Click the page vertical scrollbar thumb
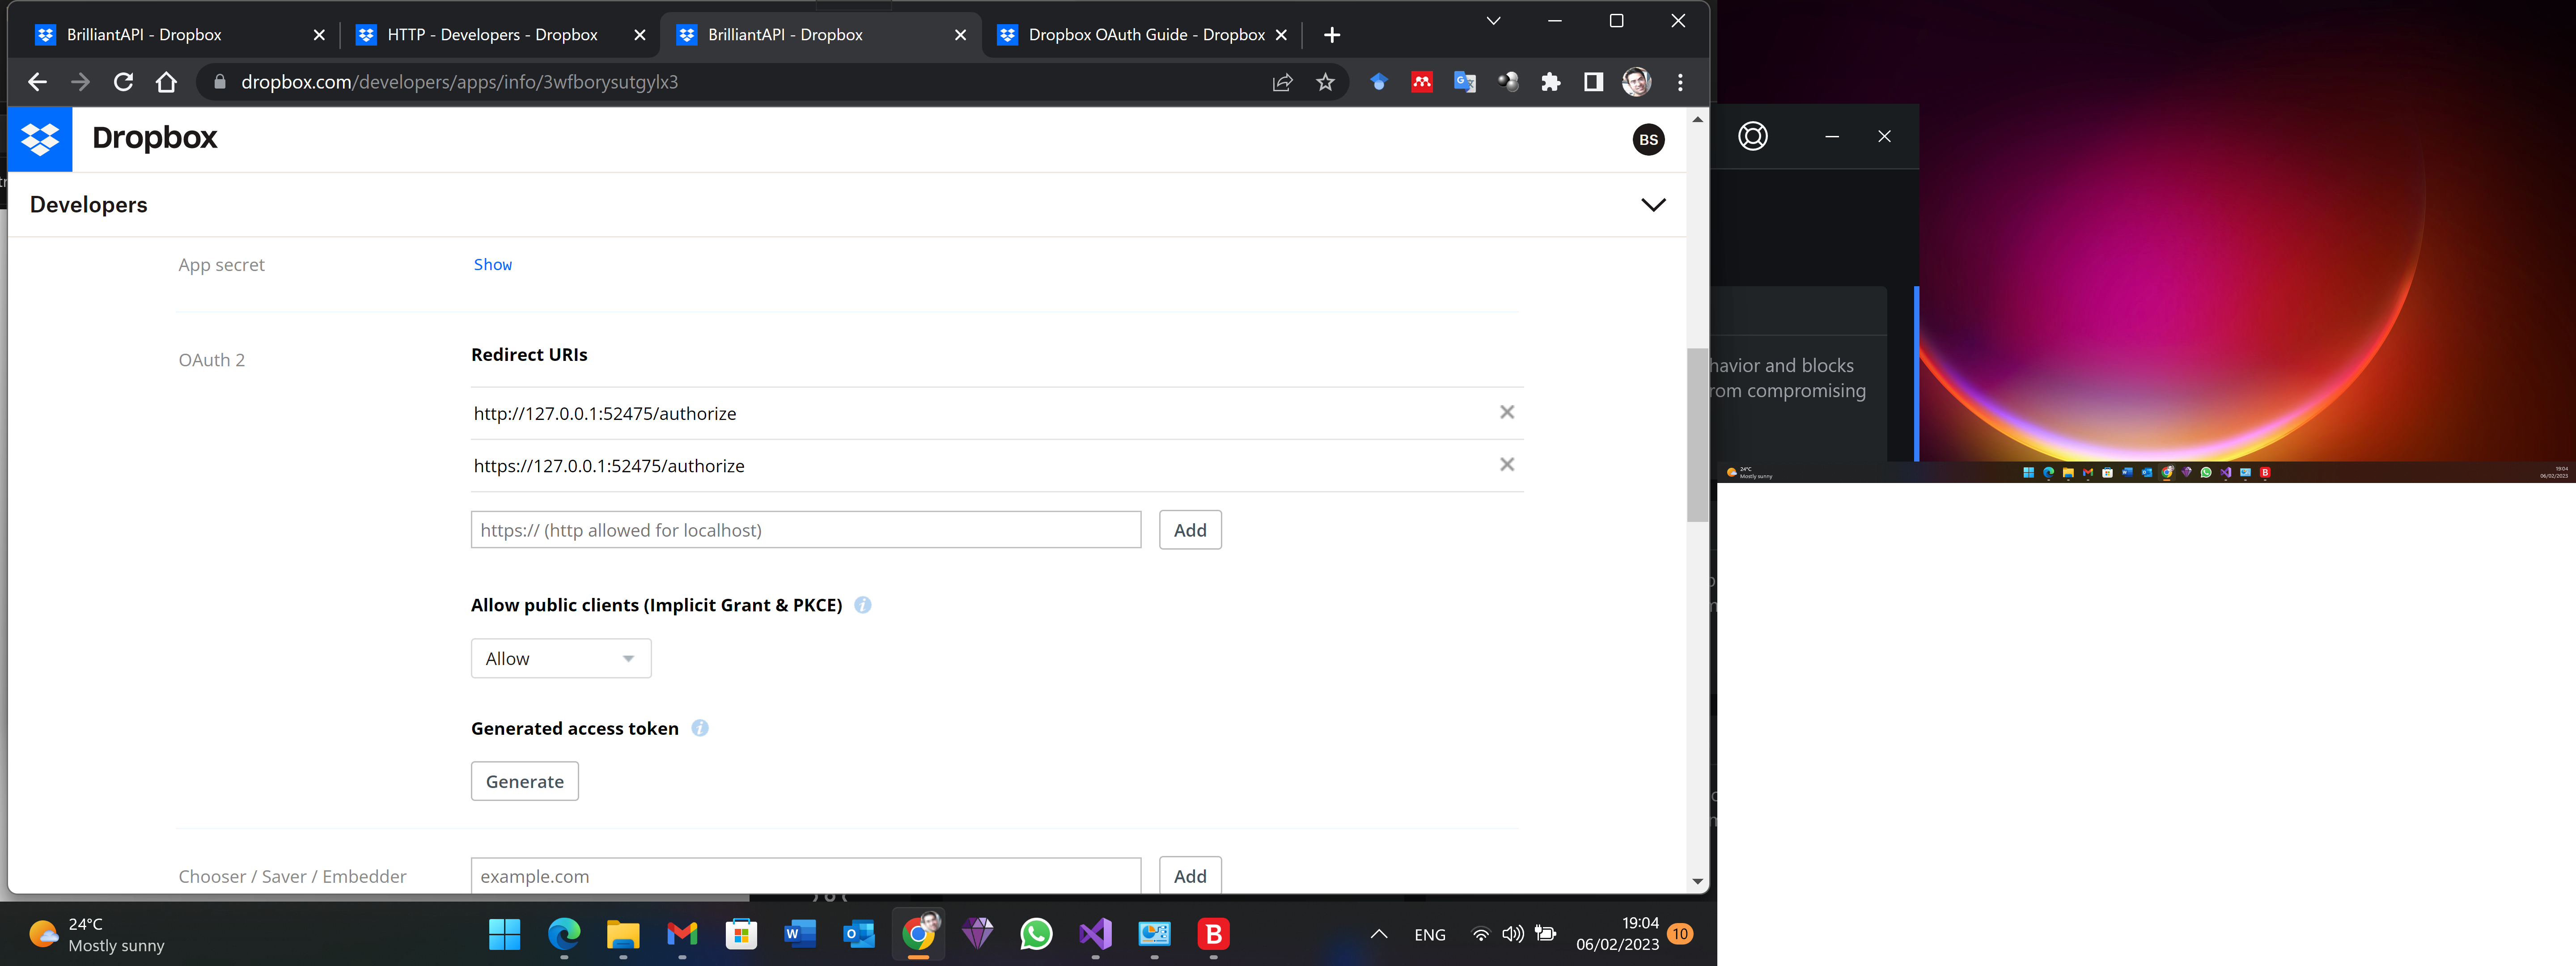Image resolution: width=2576 pixels, height=966 pixels. point(1697,435)
